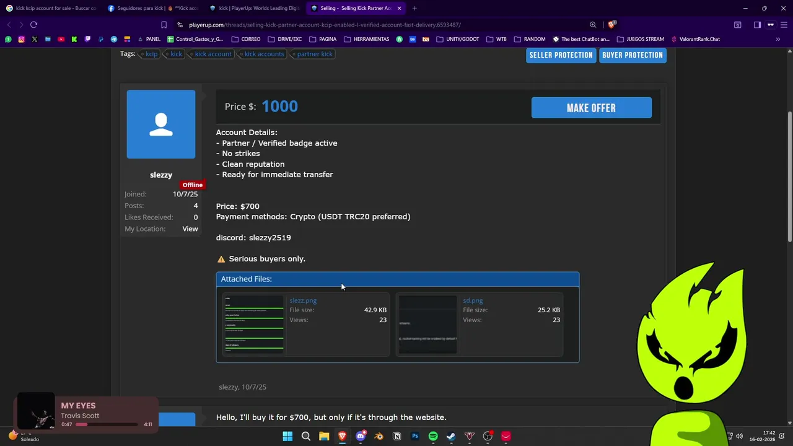Open the sd.png attachment thumbnail
Screen dimensions: 793x446
click(x=427, y=325)
